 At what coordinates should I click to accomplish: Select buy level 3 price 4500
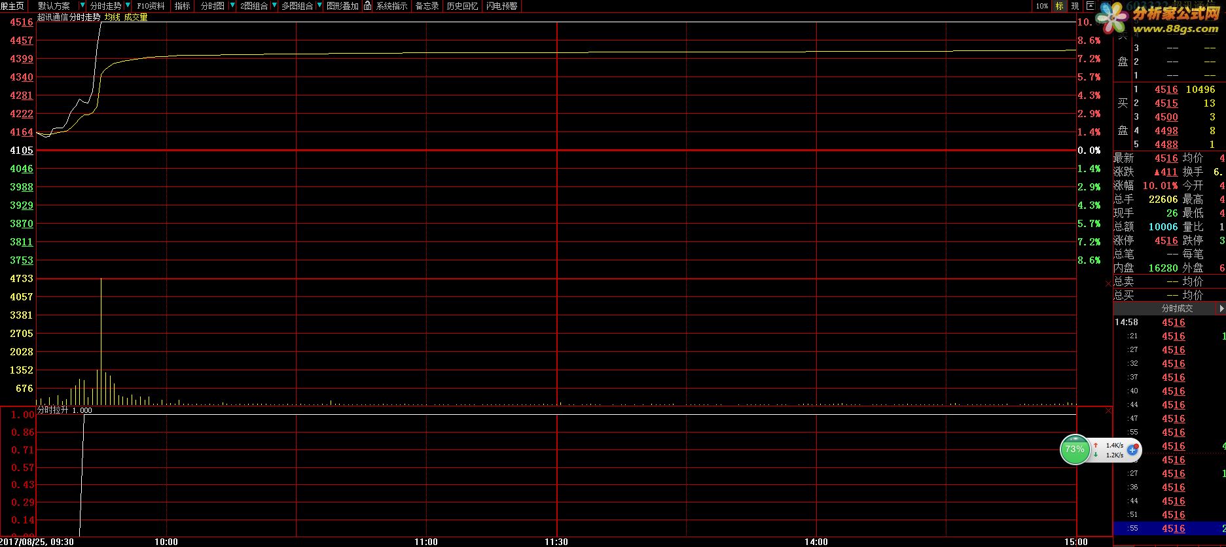click(x=1166, y=117)
